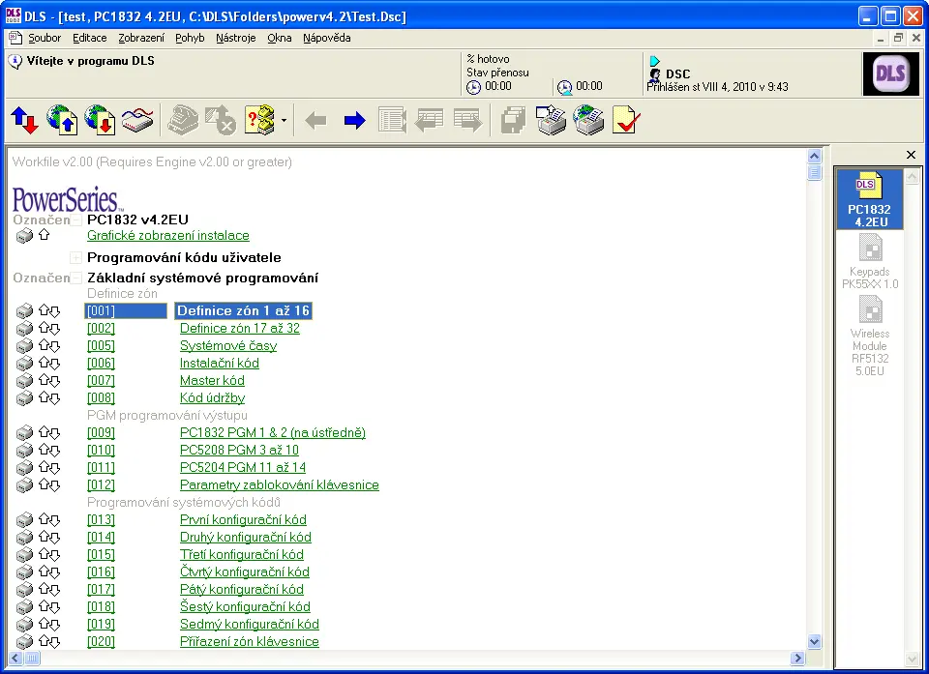Click the DLS logo at top right
The image size is (929, 674).
[890, 74]
